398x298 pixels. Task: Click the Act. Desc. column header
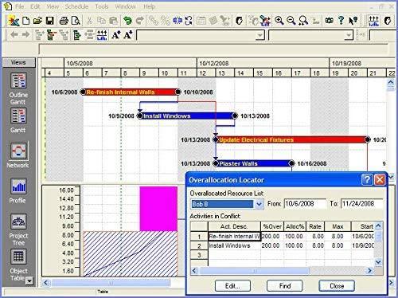tap(234, 226)
